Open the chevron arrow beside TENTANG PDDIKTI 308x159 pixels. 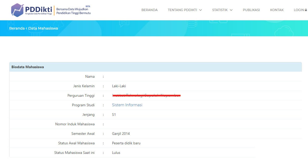click(200, 10)
